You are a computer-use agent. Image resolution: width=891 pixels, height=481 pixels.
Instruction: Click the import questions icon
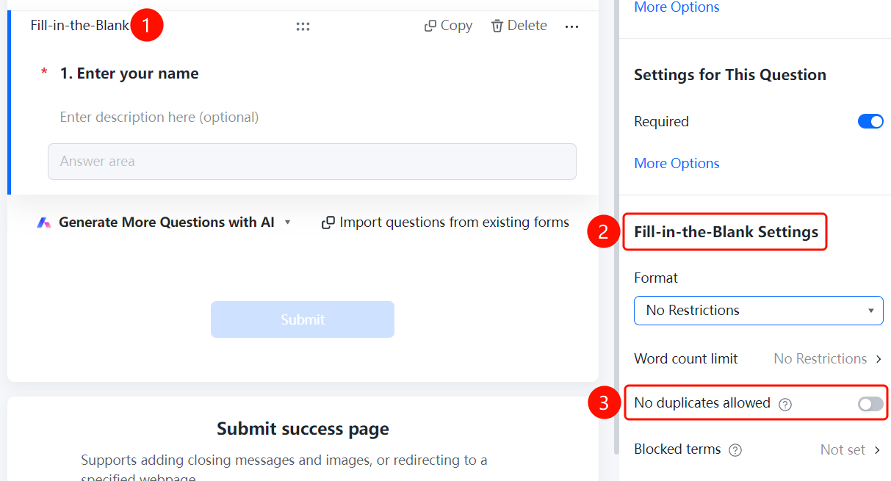(x=328, y=223)
